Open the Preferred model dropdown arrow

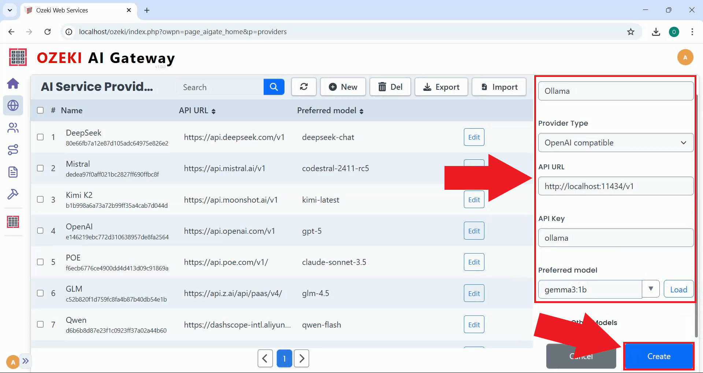click(x=651, y=289)
